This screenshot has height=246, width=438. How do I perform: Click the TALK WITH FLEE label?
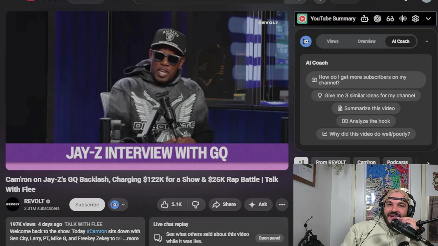(83, 224)
